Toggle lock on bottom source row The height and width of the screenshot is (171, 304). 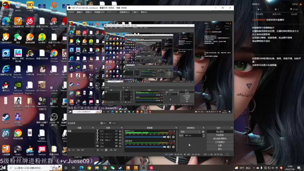click(x=120, y=146)
